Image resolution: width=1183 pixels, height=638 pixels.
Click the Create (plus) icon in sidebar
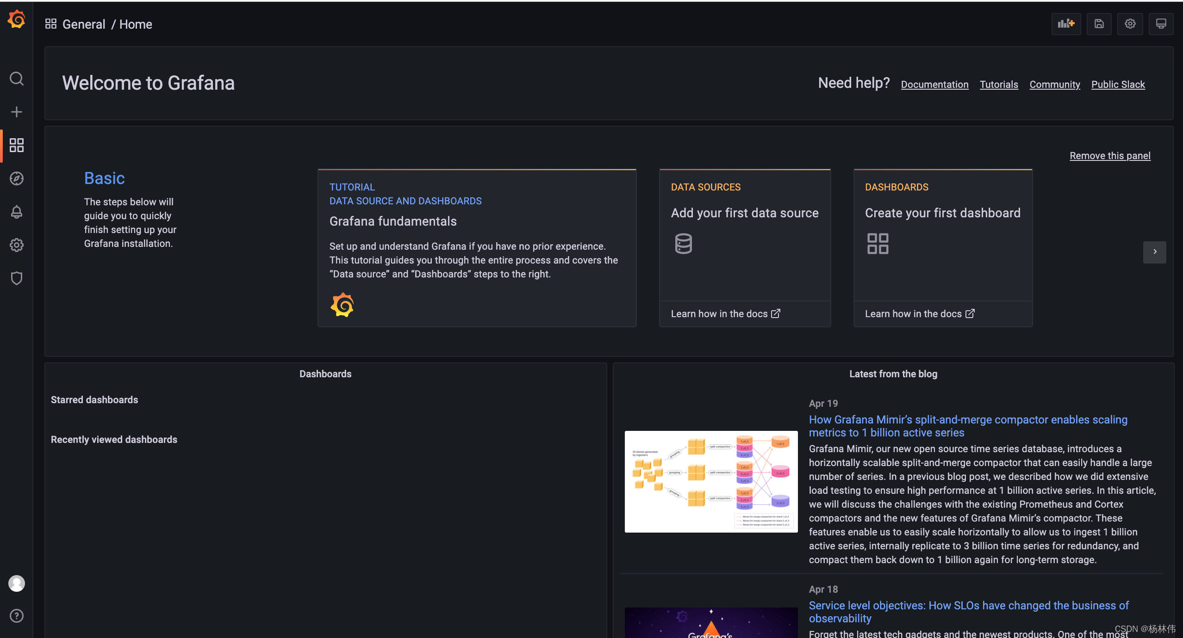pos(17,111)
